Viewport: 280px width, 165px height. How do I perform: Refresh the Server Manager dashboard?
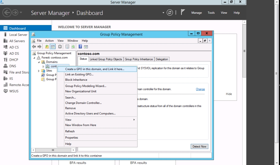coord(170,13)
